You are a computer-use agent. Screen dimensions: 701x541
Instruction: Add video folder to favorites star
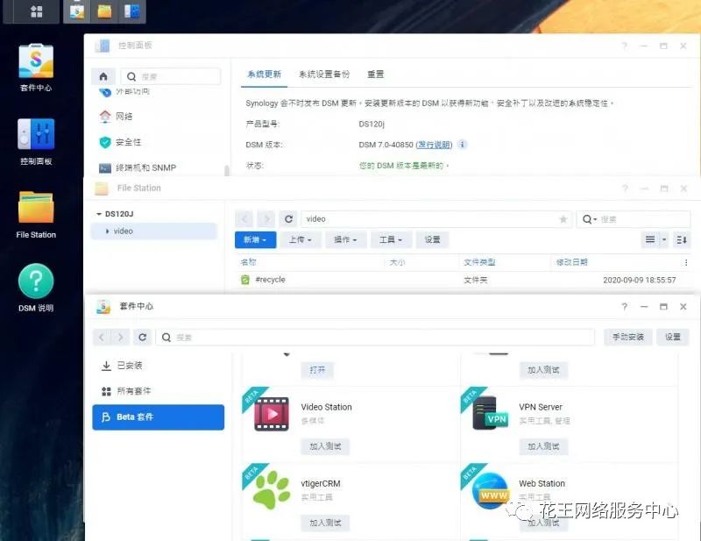pyautogui.click(x=563, y=219)
